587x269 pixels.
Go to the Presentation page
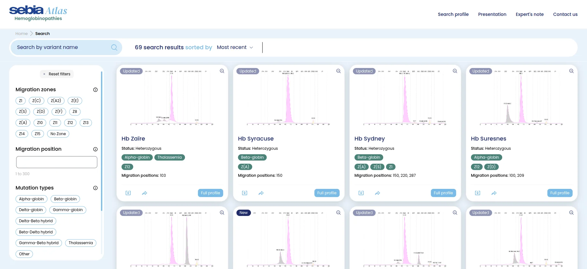pos(492,14)
